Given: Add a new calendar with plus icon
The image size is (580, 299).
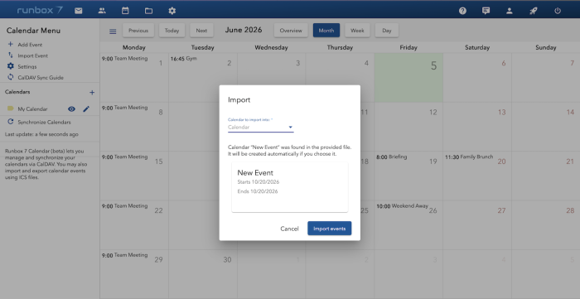Looking at the screenshot, I should 92,93.
